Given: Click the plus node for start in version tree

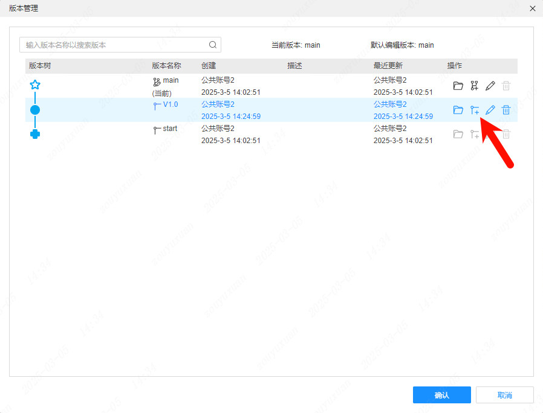Looking at the screenshot, I should 35,134.
